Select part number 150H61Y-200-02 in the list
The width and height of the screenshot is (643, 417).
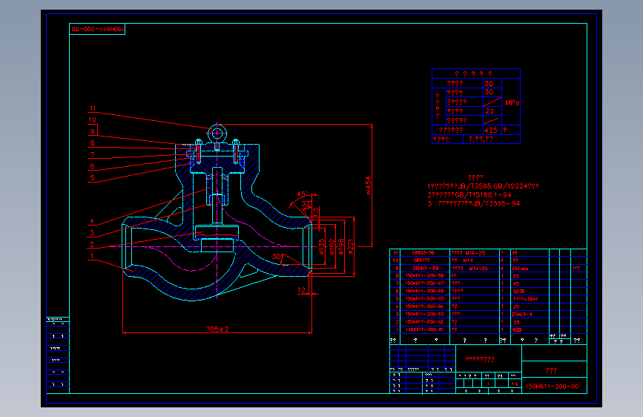[x=424, y=322]
